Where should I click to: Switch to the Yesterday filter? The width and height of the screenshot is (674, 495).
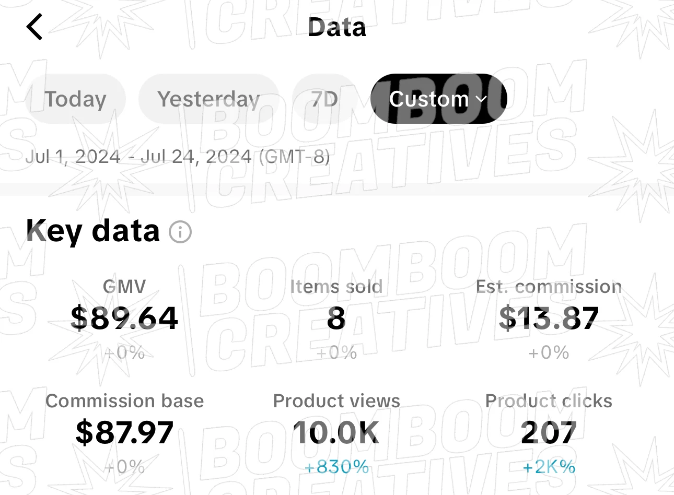(x=208, y=99)
